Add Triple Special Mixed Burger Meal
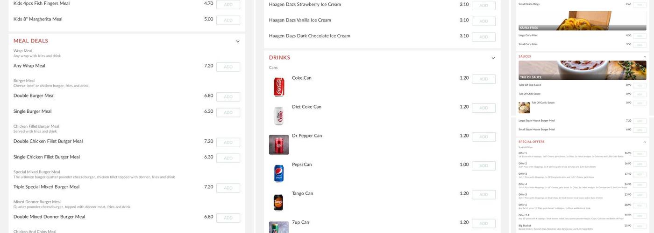654x233 pixels. click(x=228, y=188)
